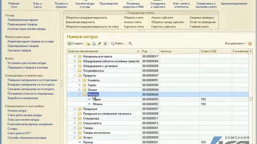Image resolution: width=257 pixels, height=144 pixels.
Task: Click the create new group folder icon
Action: (x=88, y=44)
